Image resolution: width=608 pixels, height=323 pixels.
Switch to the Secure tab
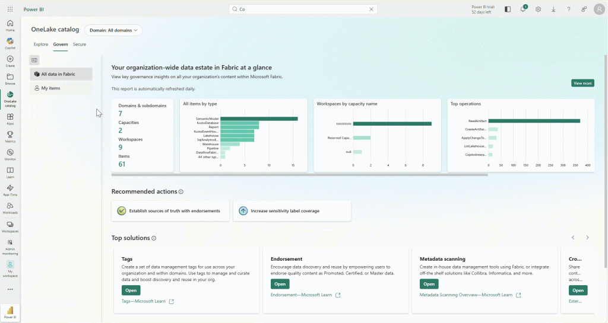pyautogui.click(x=80, y=44)
